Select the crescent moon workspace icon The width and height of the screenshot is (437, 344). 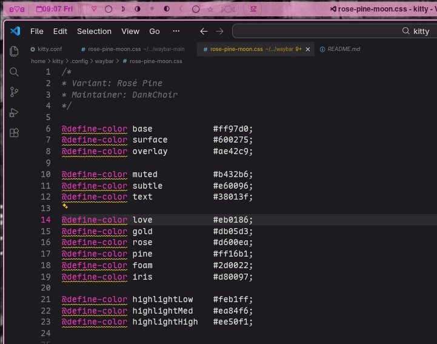tap(123, 9)
